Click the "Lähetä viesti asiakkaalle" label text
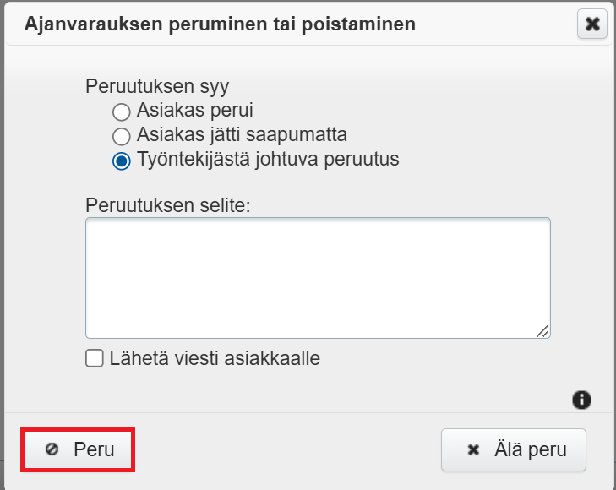This screenshot has width=616, height=490. point(215,358)
